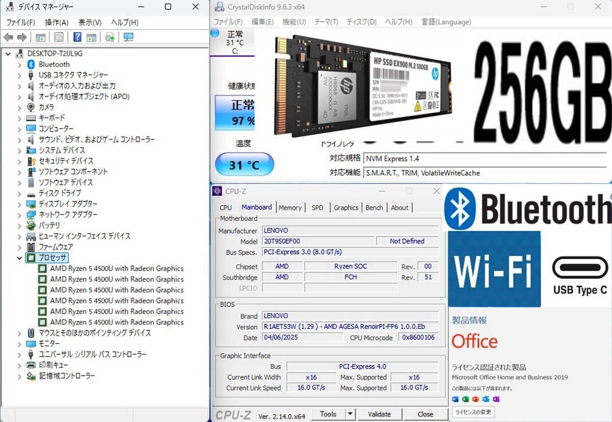Viewport: 612px width, 422px height.
Task: Open Device Manager 表示(V) menu
Action: pyautogui.click(x=90, y=22)
